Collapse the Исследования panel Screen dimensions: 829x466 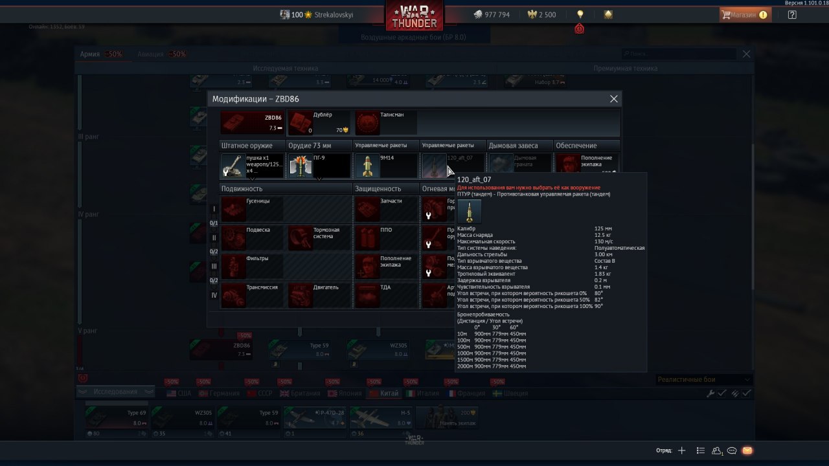(x=115, y=392)
